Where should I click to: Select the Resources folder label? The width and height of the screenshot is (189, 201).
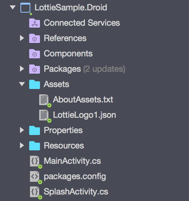pos(64,146)
